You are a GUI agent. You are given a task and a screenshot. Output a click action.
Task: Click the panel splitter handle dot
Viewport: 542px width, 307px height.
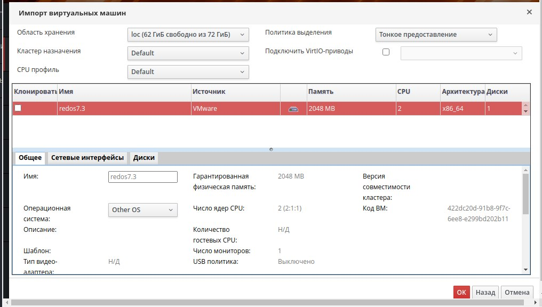pyautogui.click(x=271, y=150)
